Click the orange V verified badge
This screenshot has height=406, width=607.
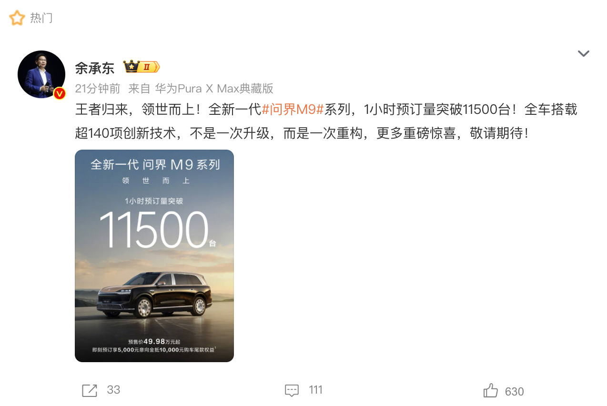(59, 93)
